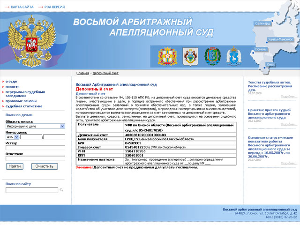Image resolution: width=300 pixels, height=225 pixels.
Task: Open the новости menu item
Action: (13, 87)
